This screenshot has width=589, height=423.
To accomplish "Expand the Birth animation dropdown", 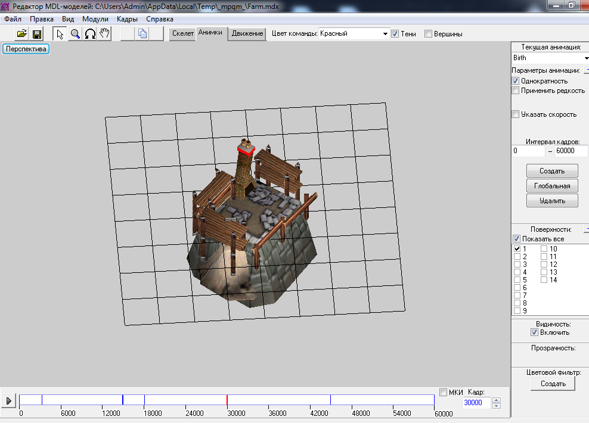I will (x=585, y=58).
